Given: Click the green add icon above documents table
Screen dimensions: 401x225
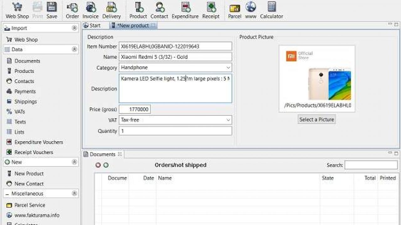Looking at the screenshot, I should 106,165.
